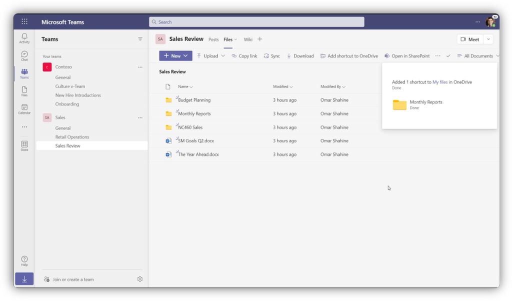Image resolution: width=512 pixels, height=301 pixels.
Task: Open the Store app
Action: click(24, 146)
